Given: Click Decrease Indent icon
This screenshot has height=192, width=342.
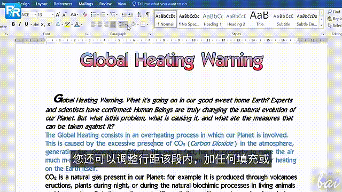Looking at the screenshot, I should (x=124, y=14).
